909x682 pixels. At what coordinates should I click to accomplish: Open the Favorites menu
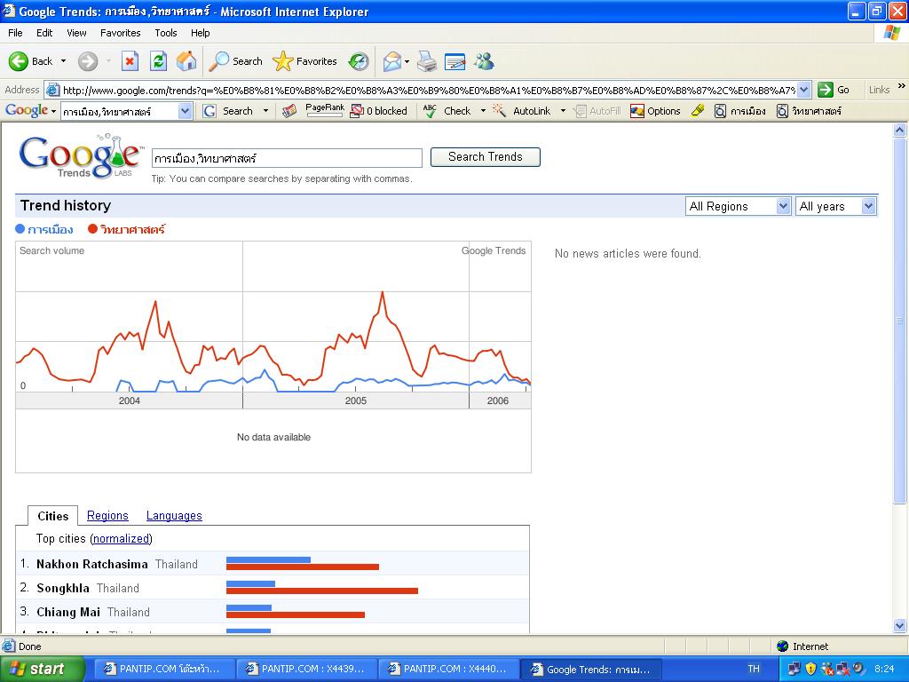click(x=120, y=33)
